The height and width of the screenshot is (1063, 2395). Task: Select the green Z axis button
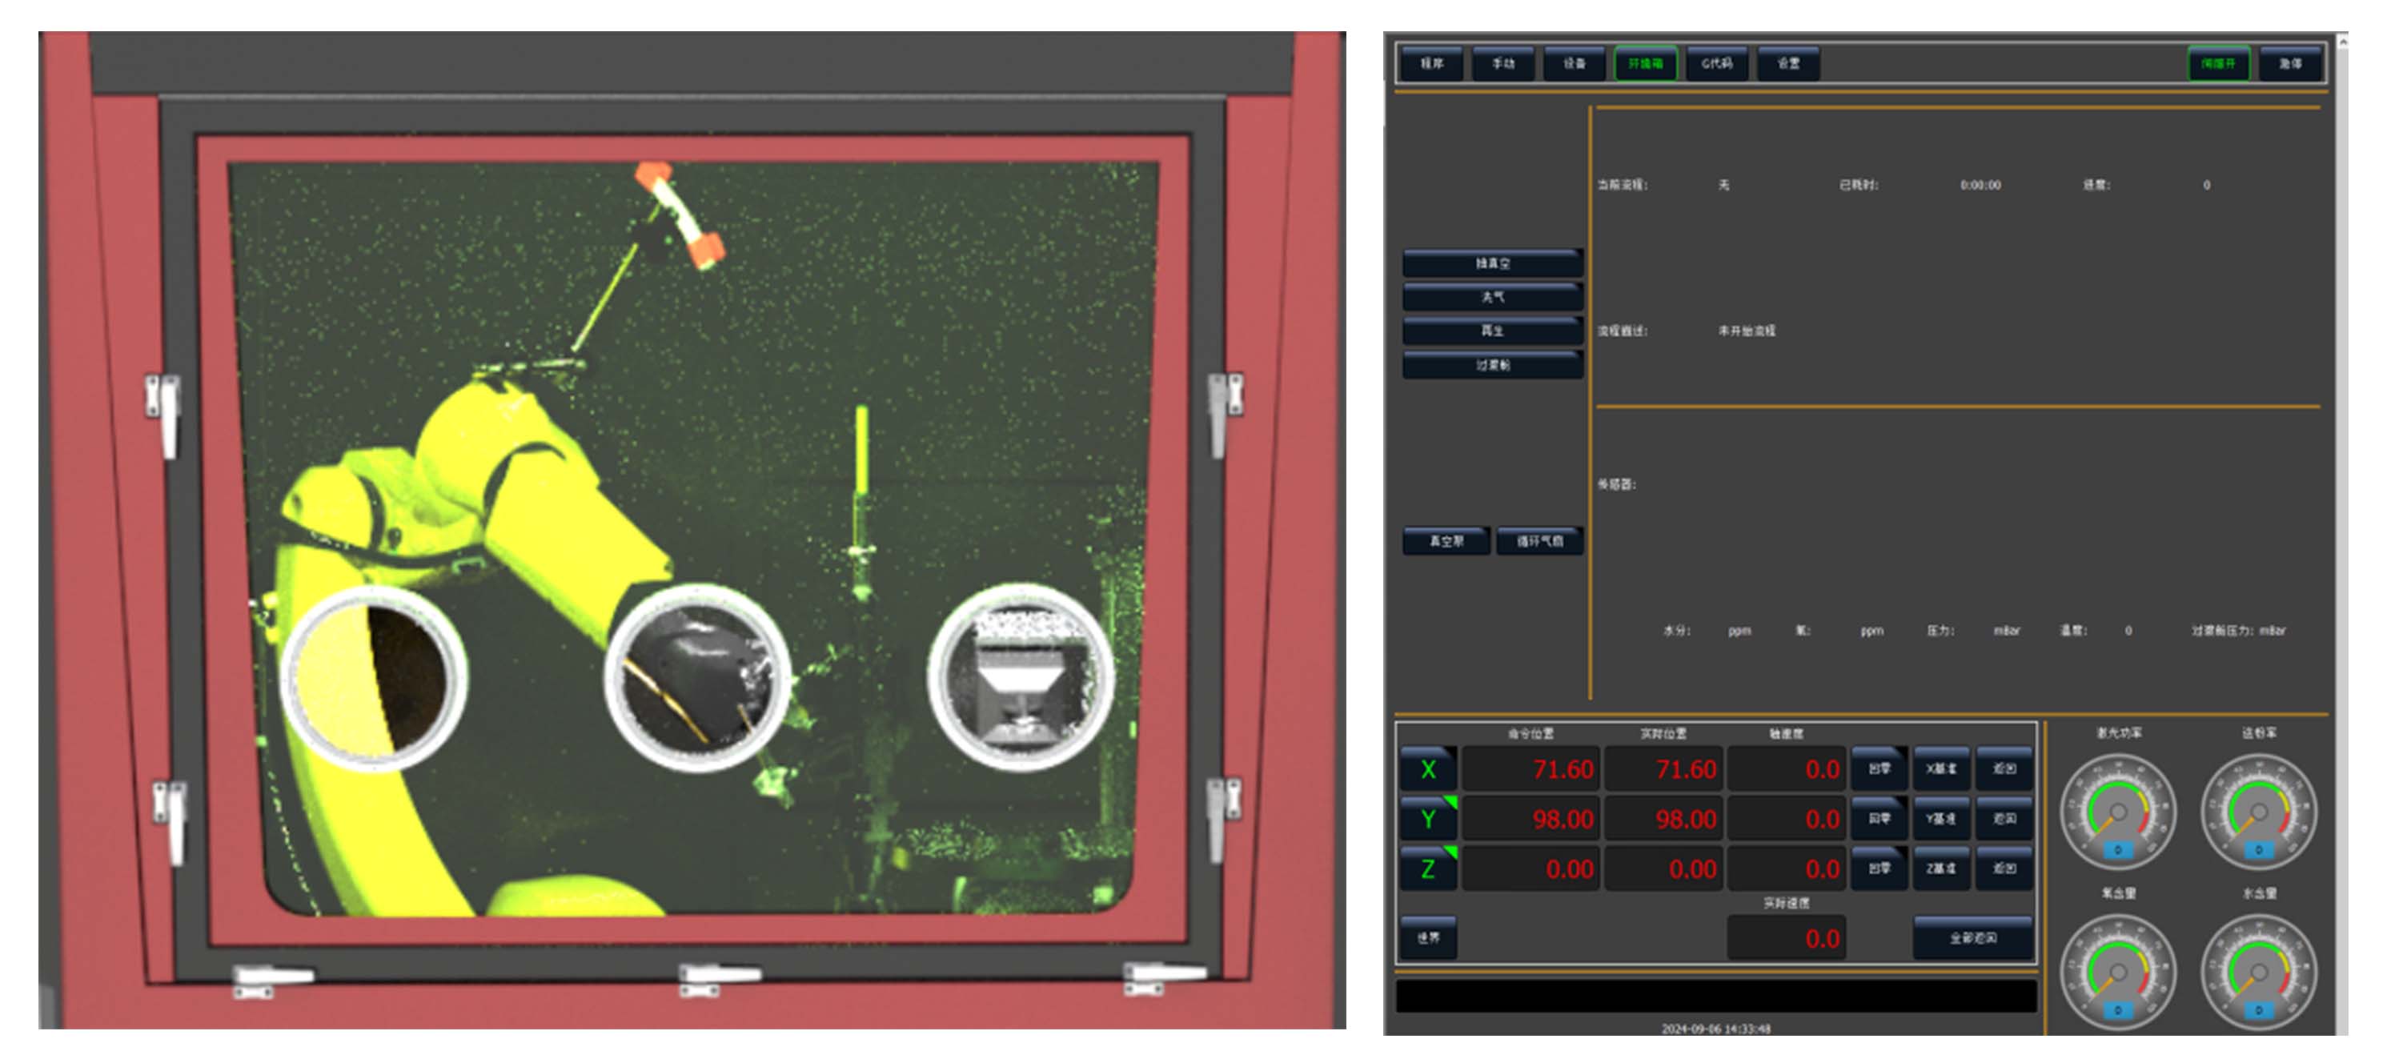1427,868
